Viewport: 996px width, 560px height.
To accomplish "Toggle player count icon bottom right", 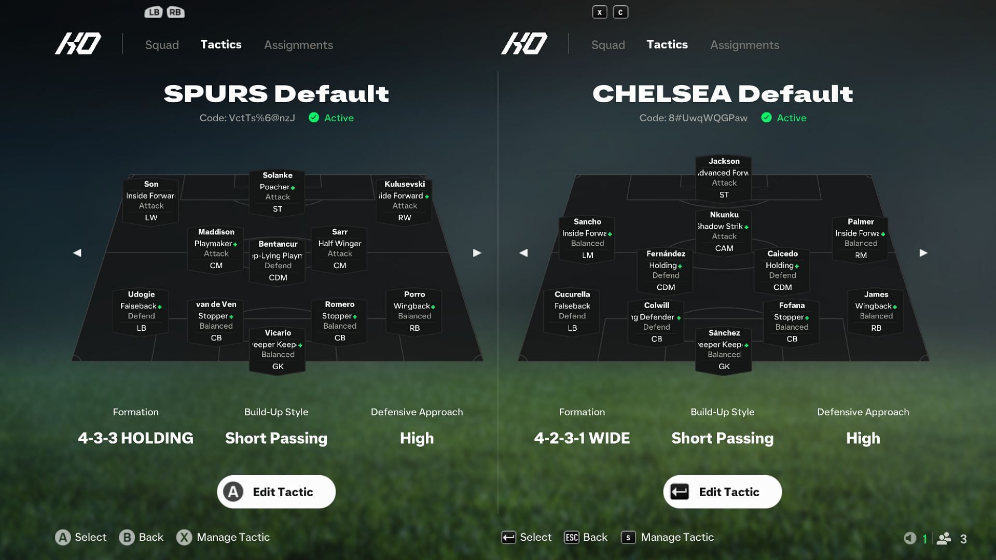I will pyautogui.click(x=947, y=537).
